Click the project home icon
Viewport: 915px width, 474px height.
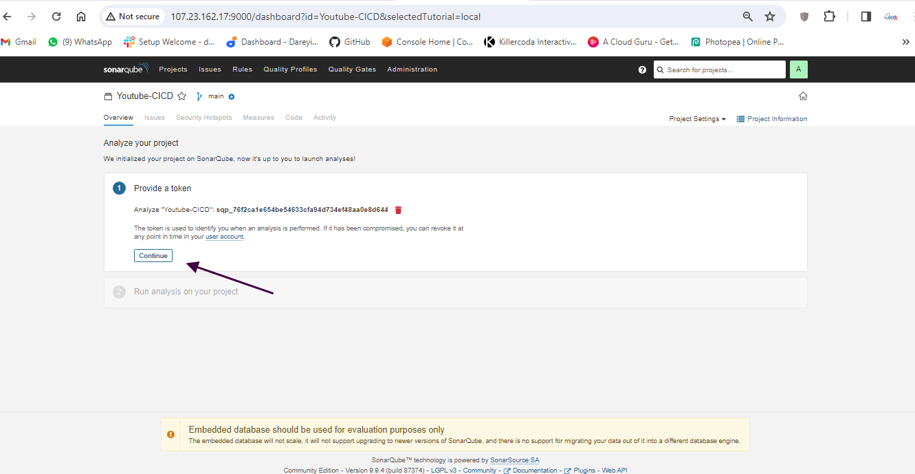click(x=803, y=96)
